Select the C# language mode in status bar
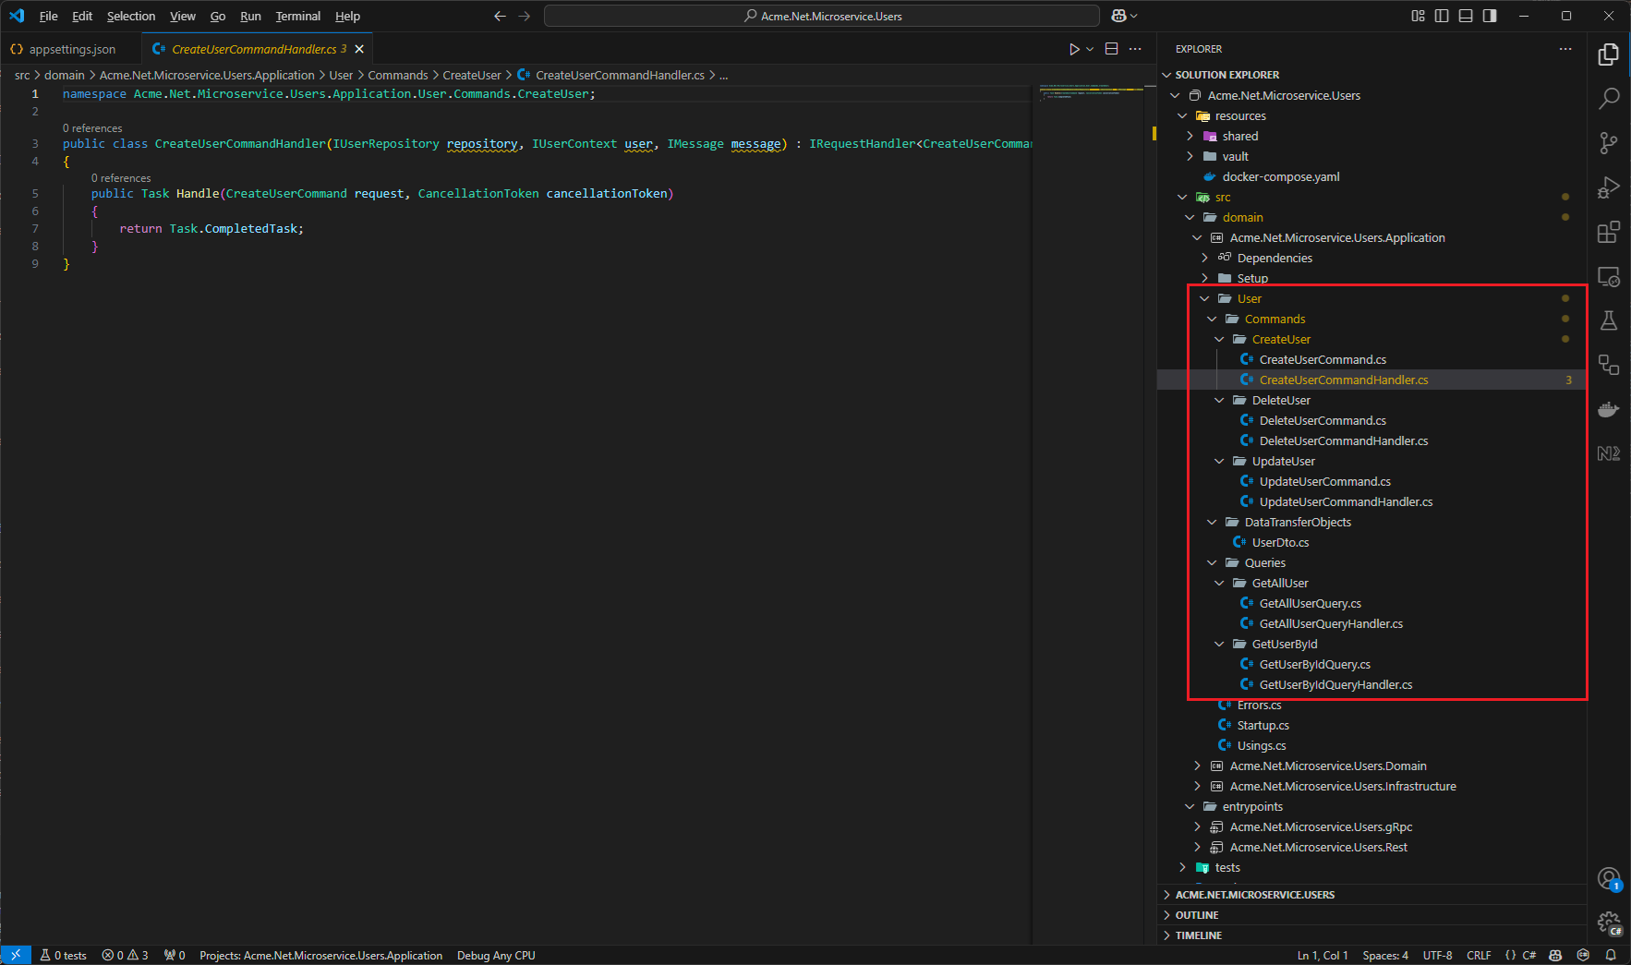This screenshot has width=1631, height=965. point(1528,955)
